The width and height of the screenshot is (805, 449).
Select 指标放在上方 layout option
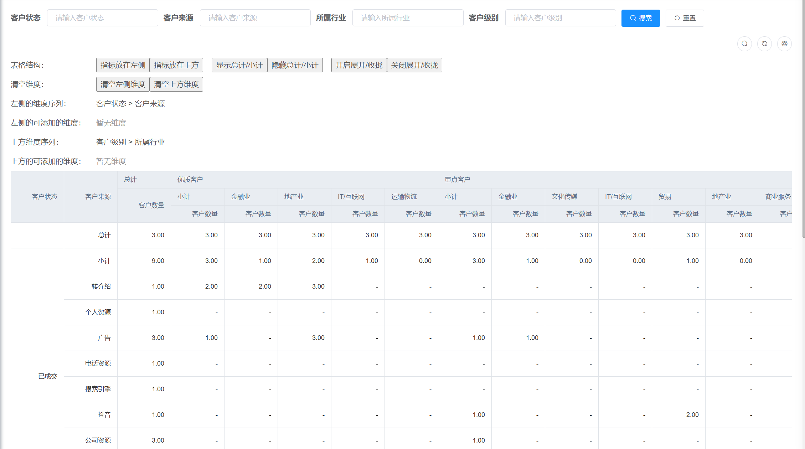[x=176, y=65]
